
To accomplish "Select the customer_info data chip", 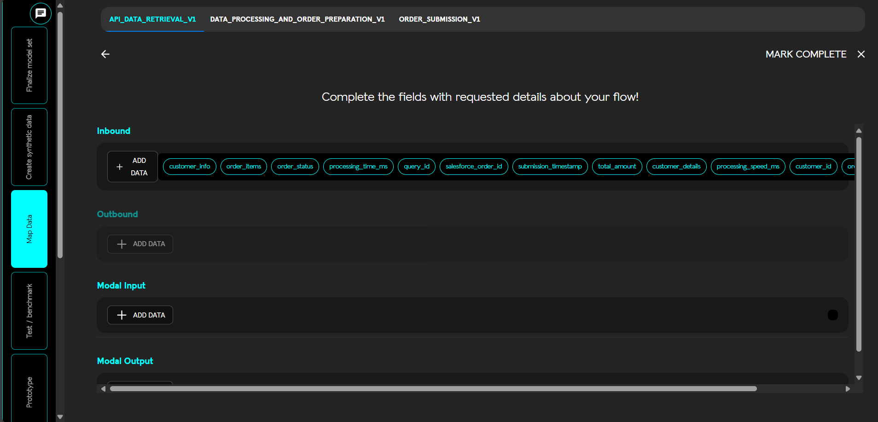I will click(x=189, y=166).
